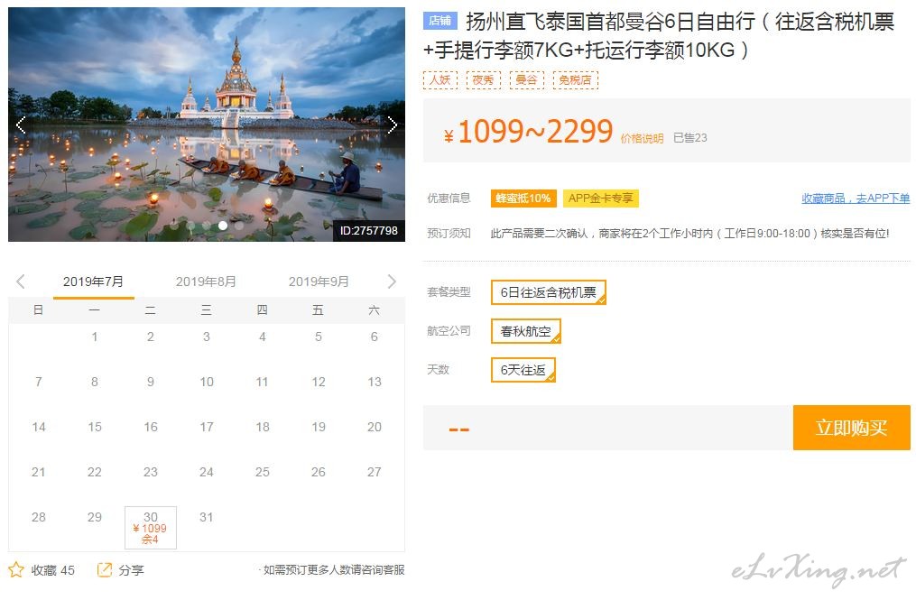Click calendar date 15
Screen dimensions: 916x600
tap(95, 427)
